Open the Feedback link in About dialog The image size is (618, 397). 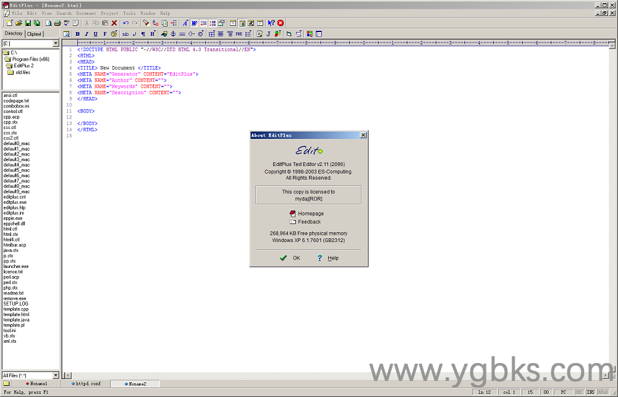pos(305,222)
